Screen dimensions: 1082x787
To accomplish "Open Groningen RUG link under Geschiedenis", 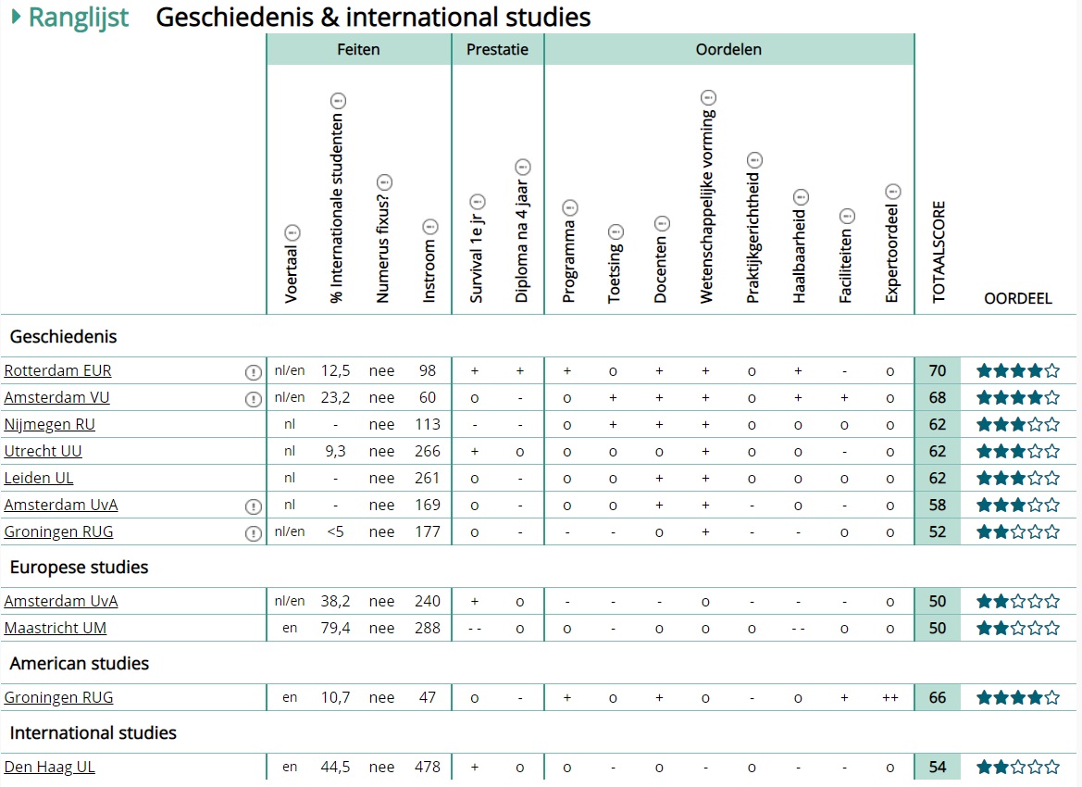I will (58, 532).
